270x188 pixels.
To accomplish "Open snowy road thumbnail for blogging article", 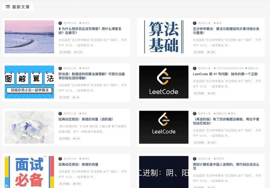I will pyautogui.click(x=29, y=37).
